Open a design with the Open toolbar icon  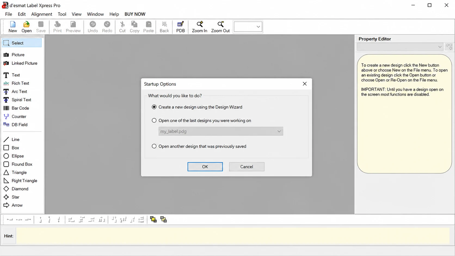coord(26,27)
